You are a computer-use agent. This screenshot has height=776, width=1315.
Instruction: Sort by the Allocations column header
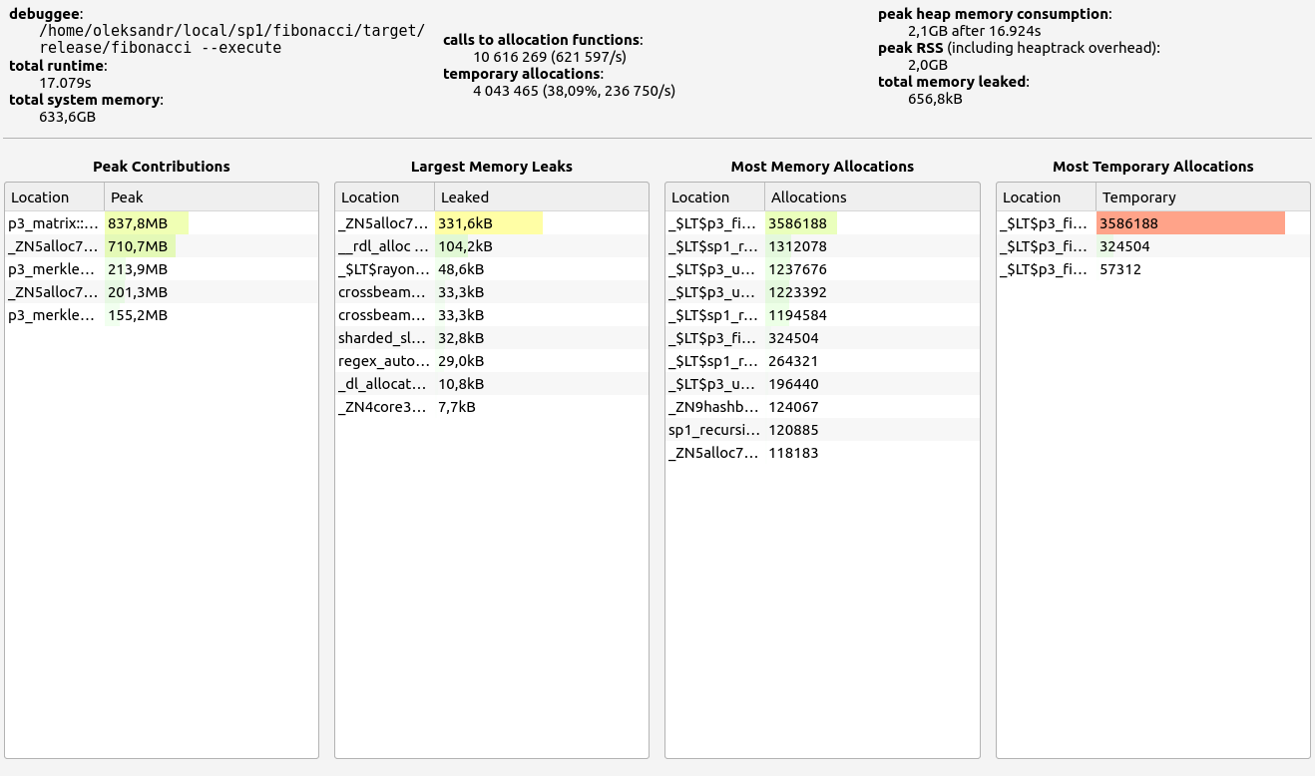pyautogui.click(x=870, y=197)
